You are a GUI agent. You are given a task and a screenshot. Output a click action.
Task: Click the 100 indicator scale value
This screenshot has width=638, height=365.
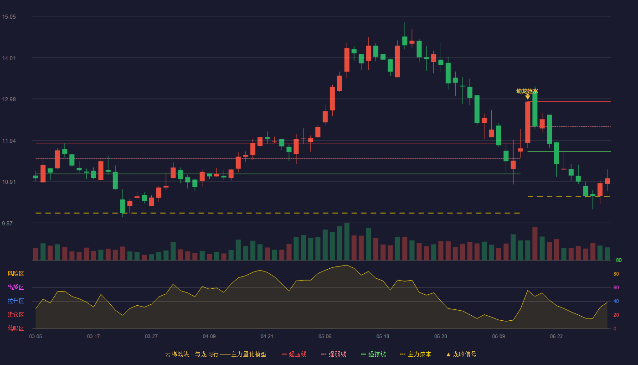[617, 261]
